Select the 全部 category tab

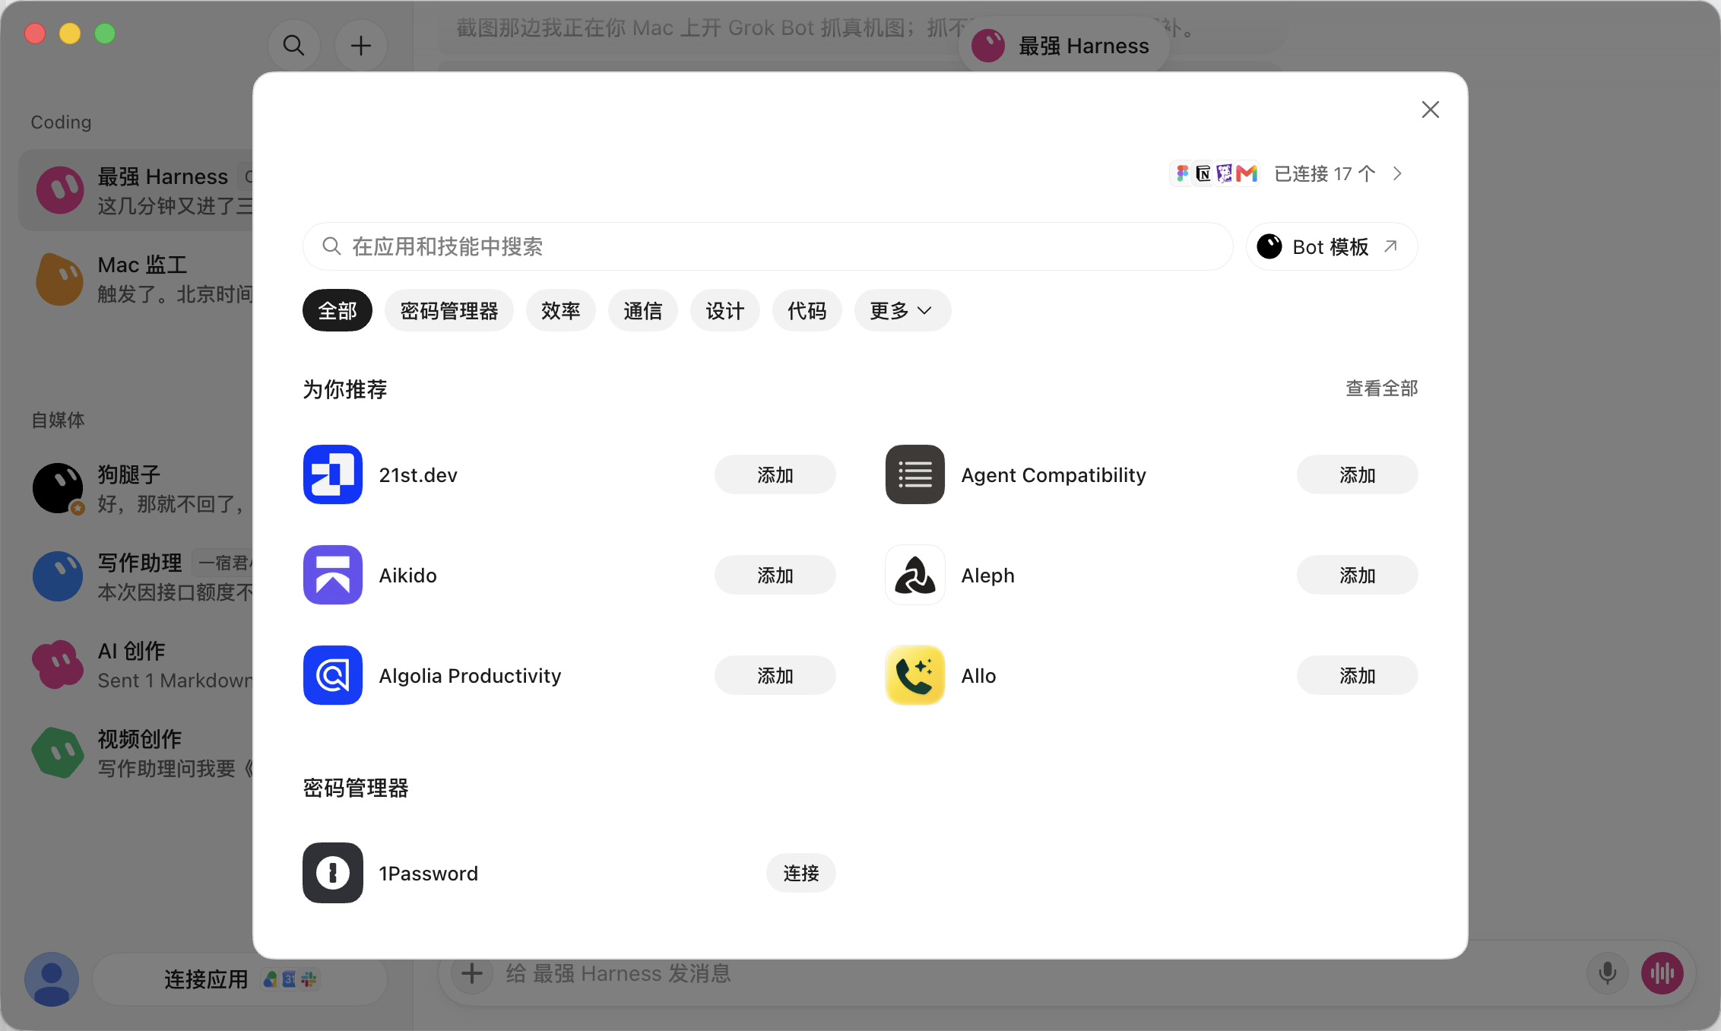coord(338,310)
